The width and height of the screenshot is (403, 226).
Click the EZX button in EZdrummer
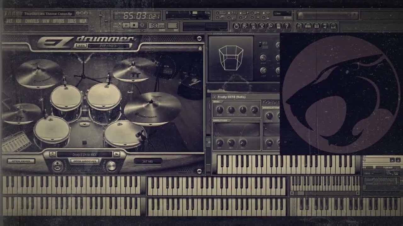[x=82, y=46]
